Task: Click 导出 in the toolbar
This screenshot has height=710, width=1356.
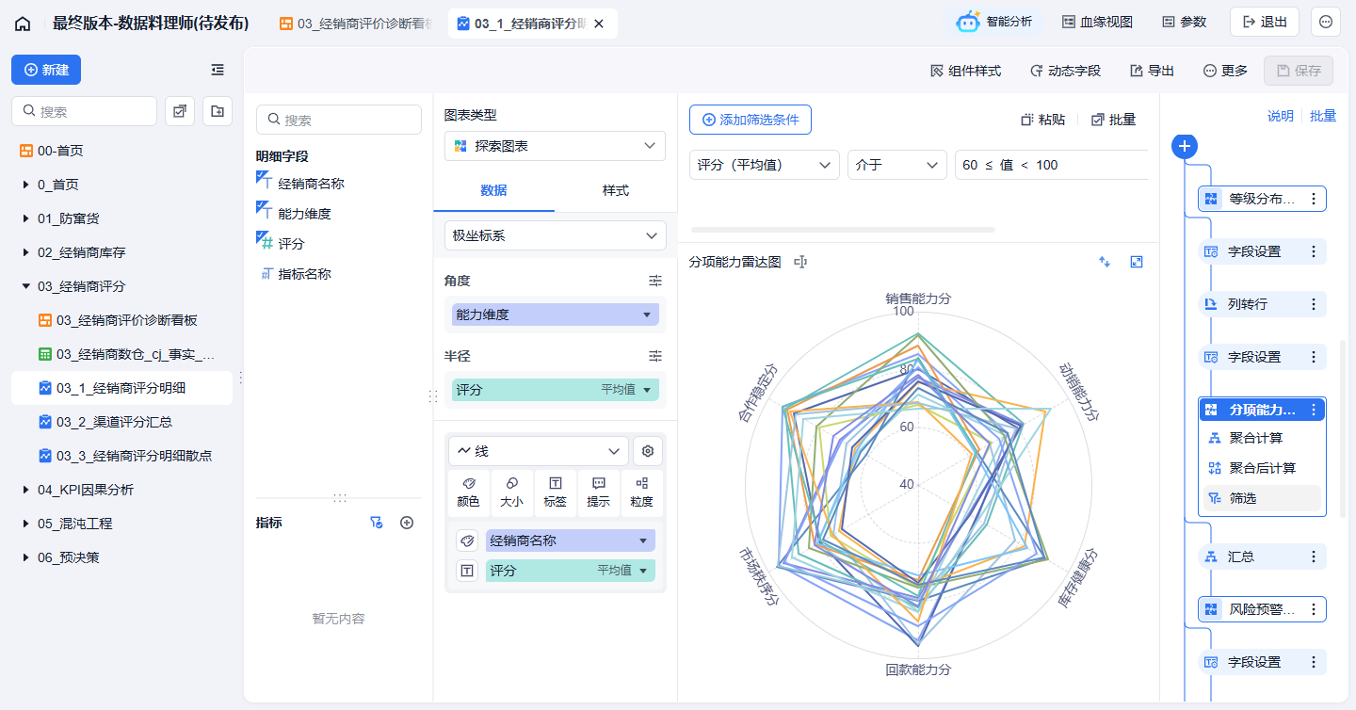Action: (x=1152, y=71)
